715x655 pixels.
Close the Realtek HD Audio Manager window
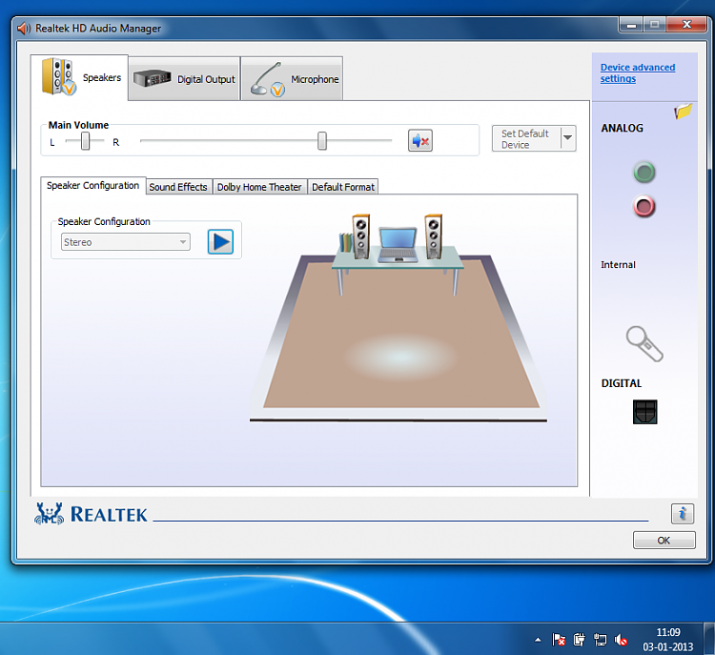(x=686, y=25)
